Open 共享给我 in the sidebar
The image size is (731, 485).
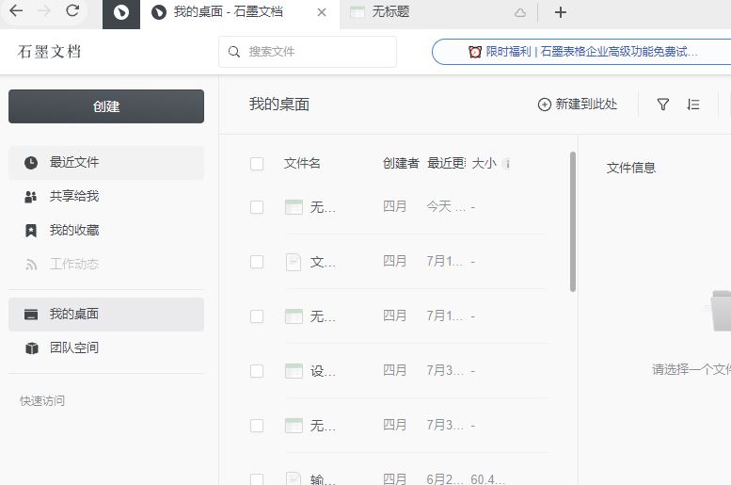[106, 197]
